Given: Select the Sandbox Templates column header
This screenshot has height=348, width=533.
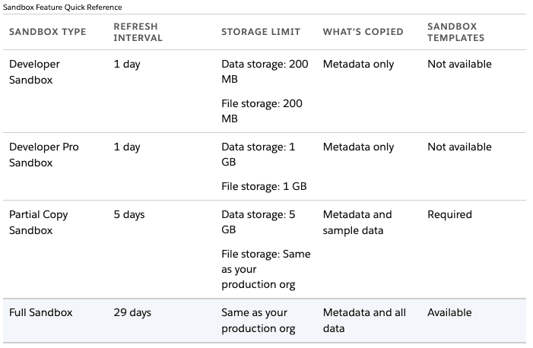Looking at the screenshot, I should click(x=456, y=32).
